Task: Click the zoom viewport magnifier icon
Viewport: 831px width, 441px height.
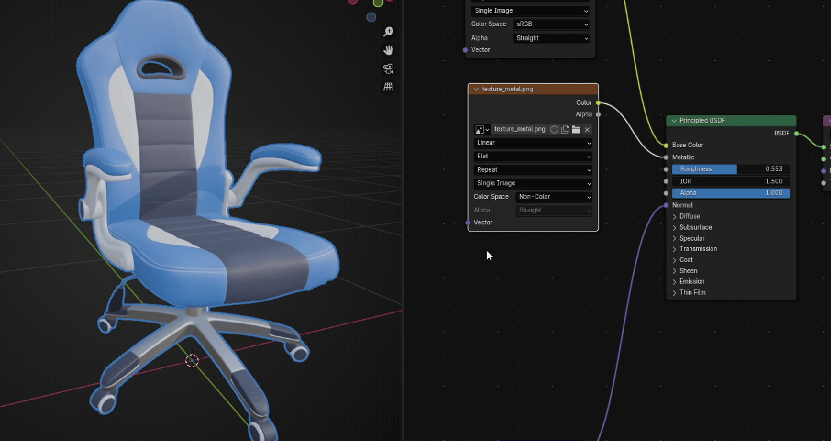Action: point(388,32)
